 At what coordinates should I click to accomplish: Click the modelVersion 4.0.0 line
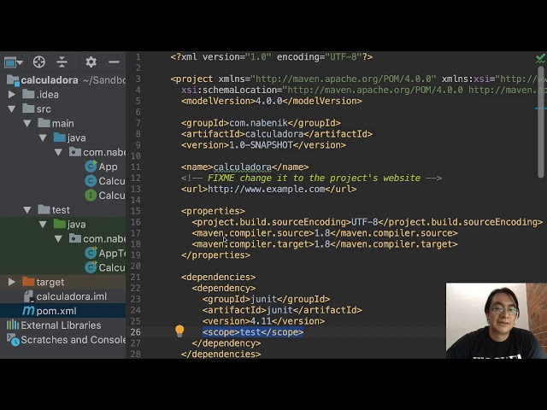[x=272, y=101]
